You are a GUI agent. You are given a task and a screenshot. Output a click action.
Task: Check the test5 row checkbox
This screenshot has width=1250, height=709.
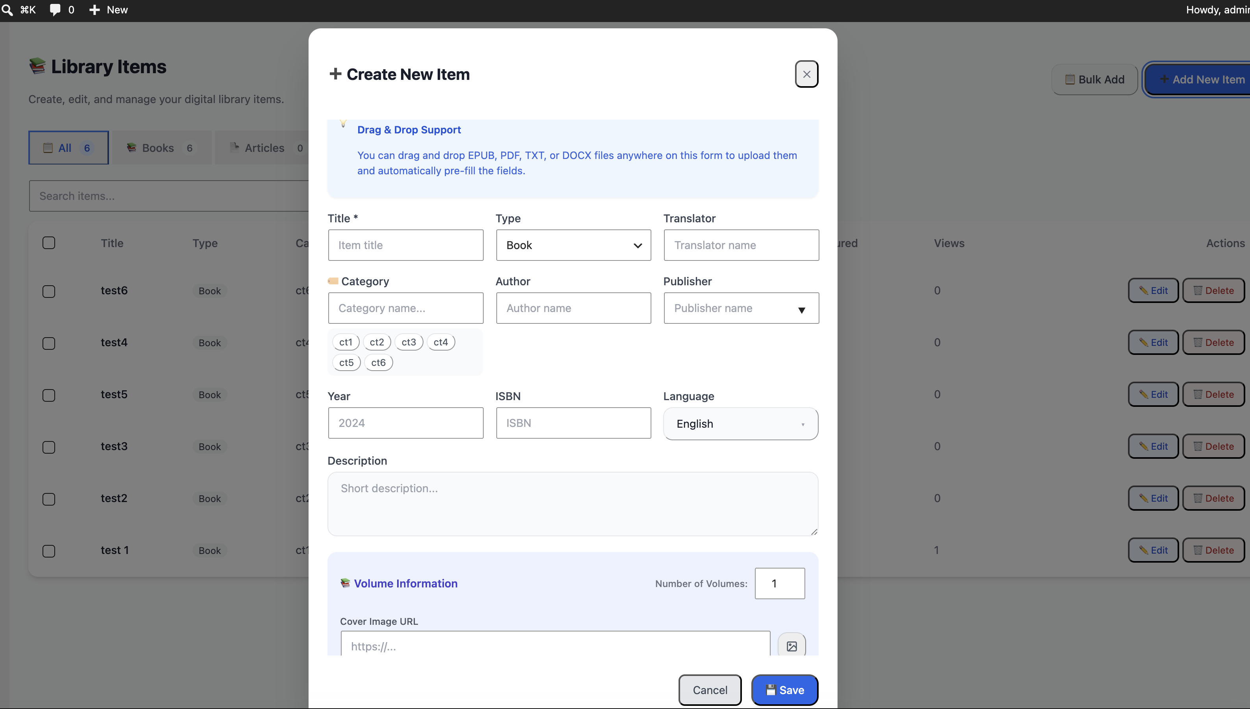(49, 395)
